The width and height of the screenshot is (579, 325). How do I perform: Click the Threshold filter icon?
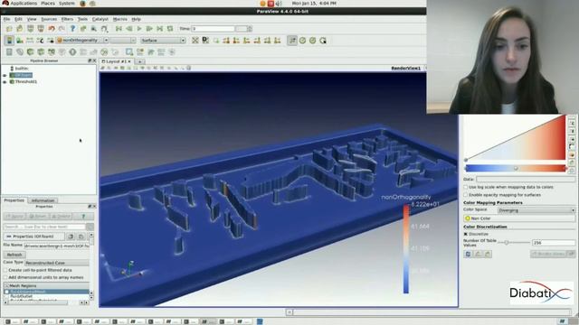pos(52,52)
